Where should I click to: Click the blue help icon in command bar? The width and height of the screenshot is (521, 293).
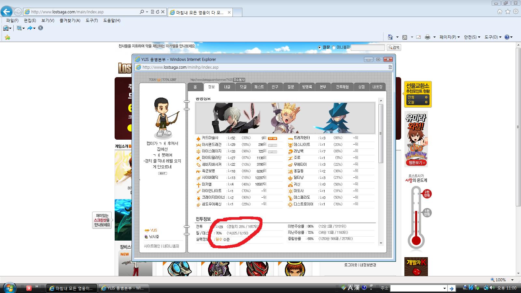507,37
